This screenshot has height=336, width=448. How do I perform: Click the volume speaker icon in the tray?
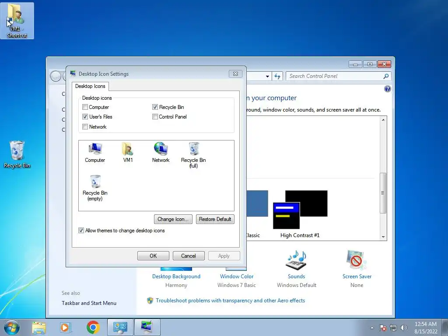tap(404, 328)
